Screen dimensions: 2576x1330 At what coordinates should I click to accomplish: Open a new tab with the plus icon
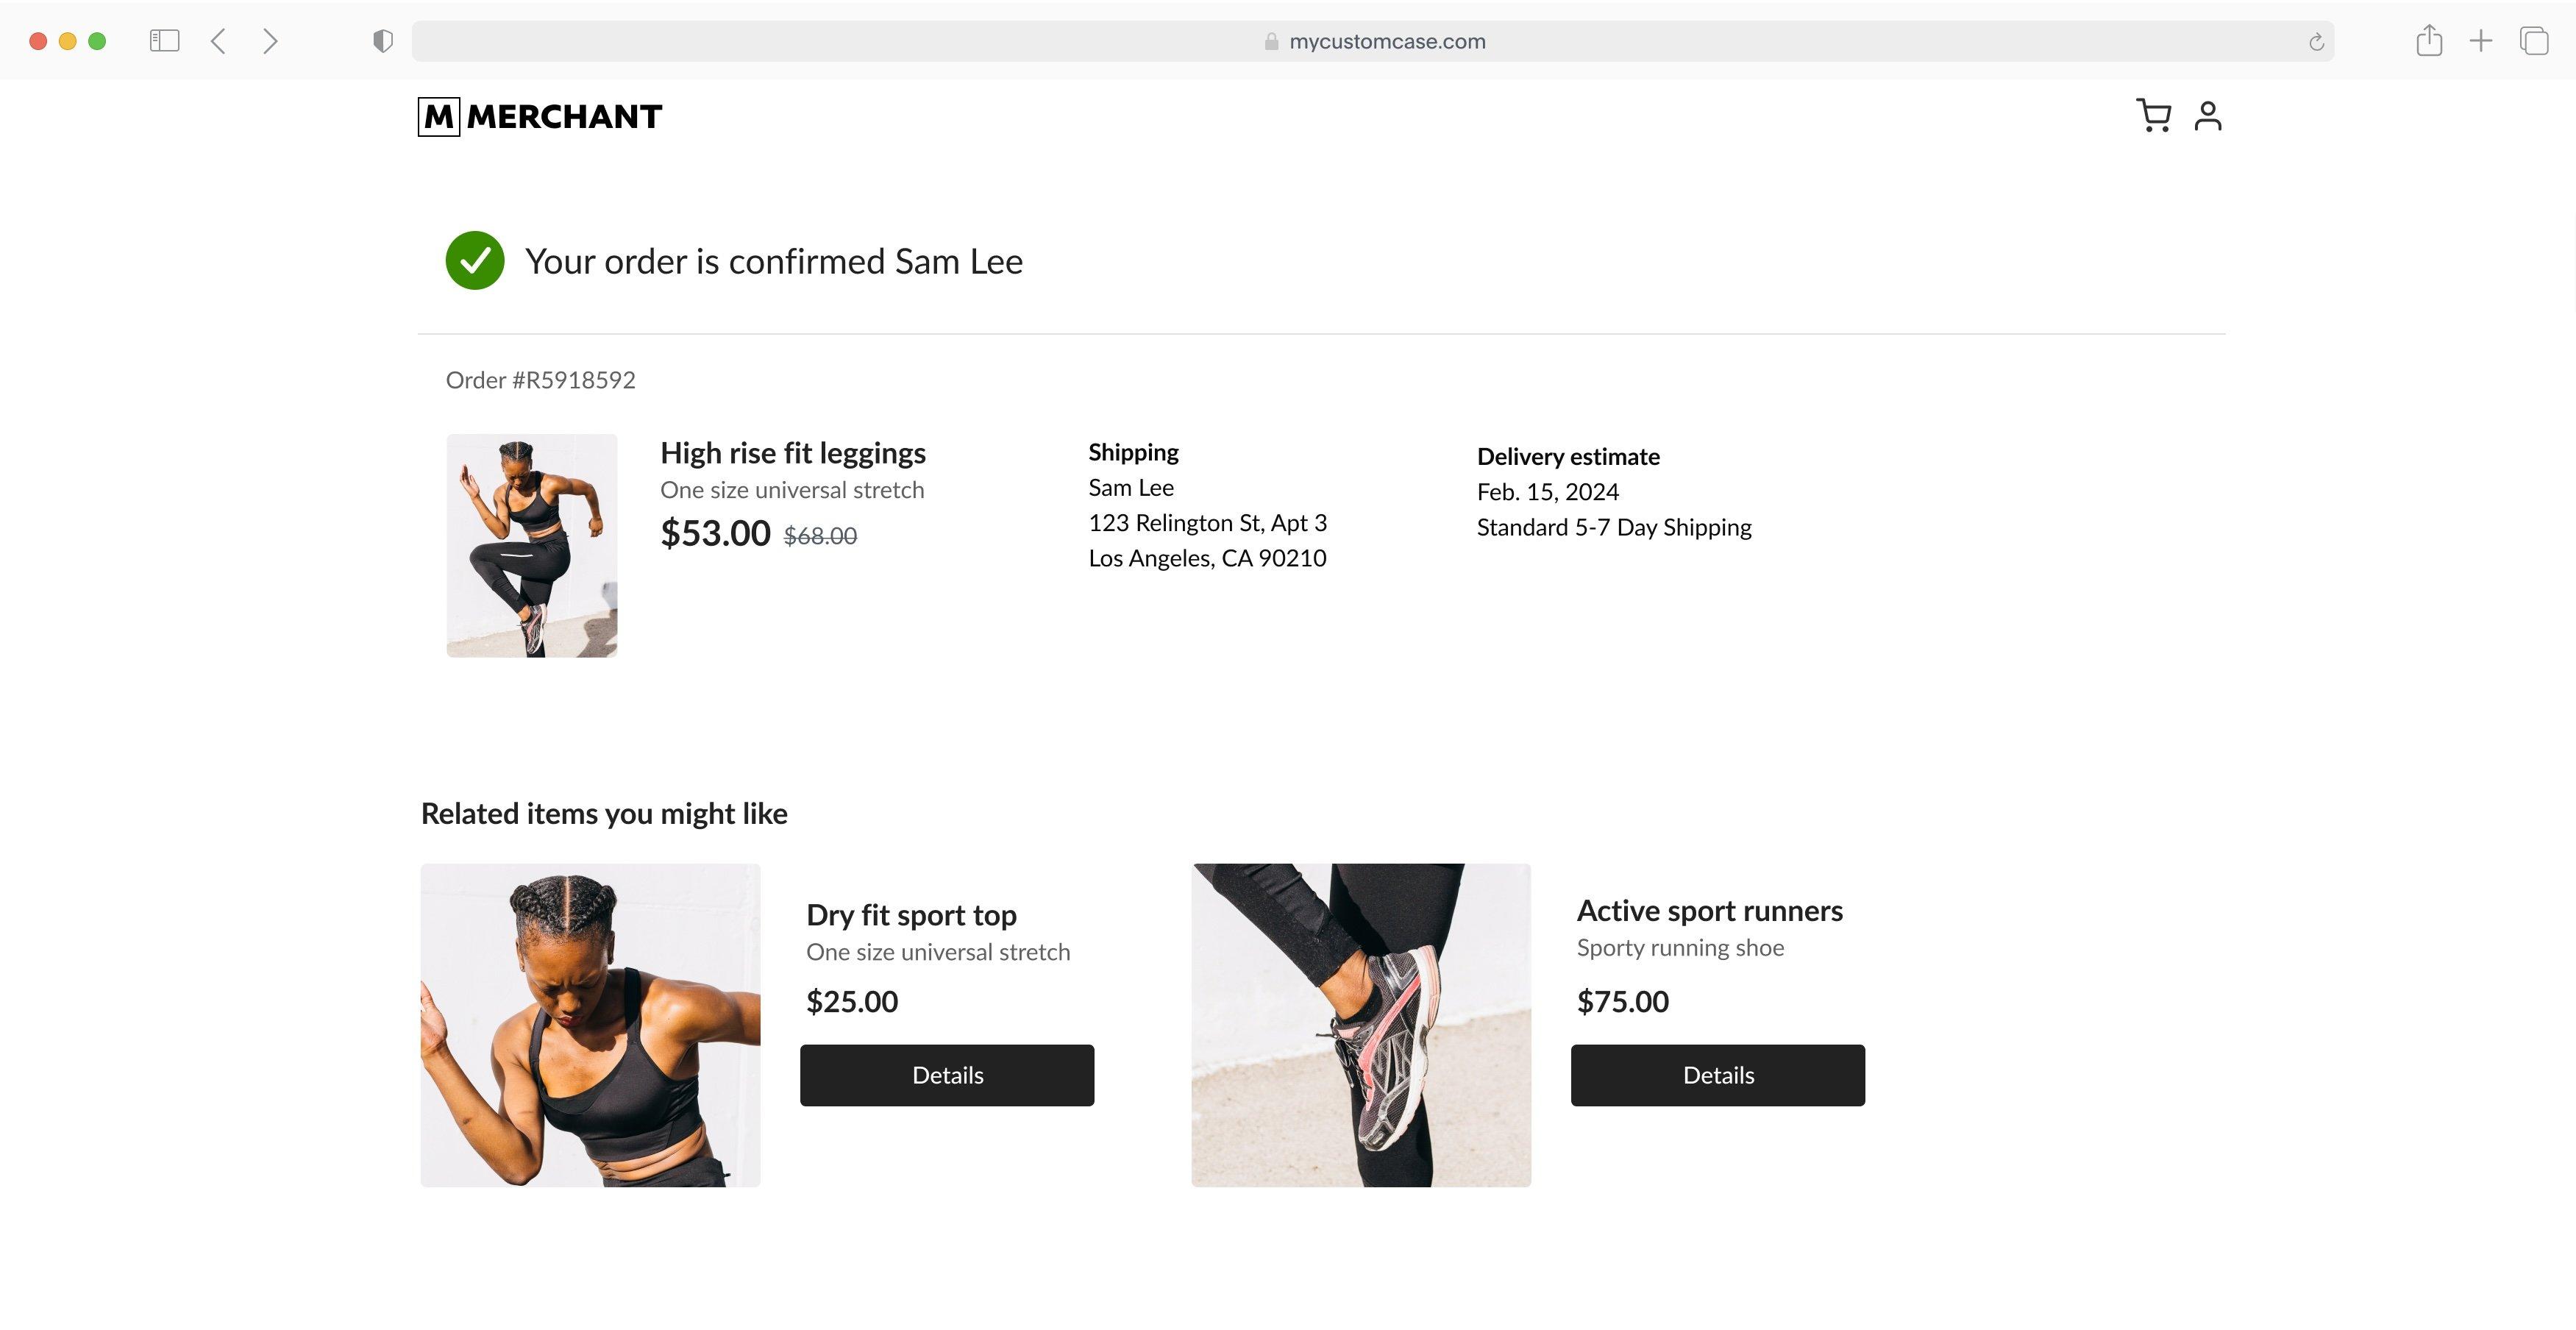tap(2481, 41)
